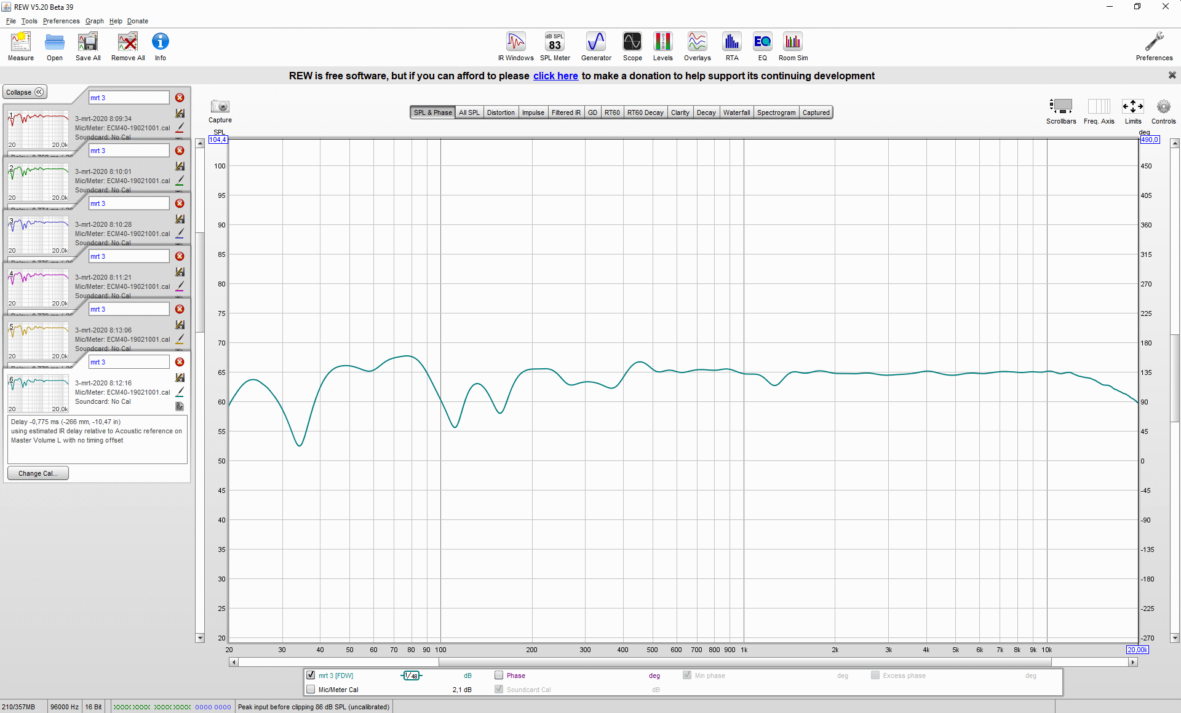This screenshot has height=713, width=1181.
Task: Toggle the Excess phase checkbox
Action: 875,675
